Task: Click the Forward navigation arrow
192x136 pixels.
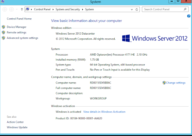Action: tap(11, 9)
